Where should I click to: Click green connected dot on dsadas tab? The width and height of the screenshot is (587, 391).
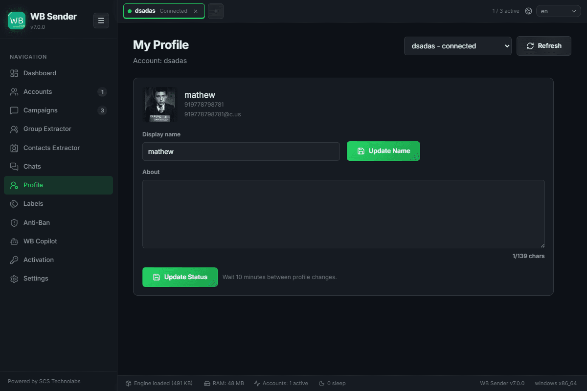click(130, 11)
